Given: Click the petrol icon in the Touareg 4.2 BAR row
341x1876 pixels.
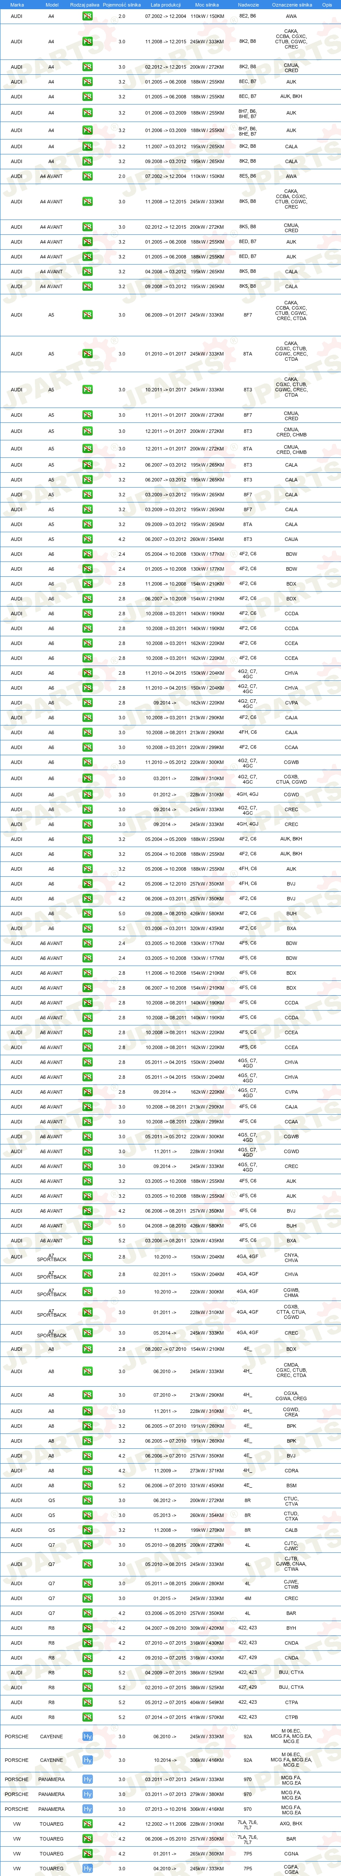Looking at the screenshot, I should tap(87, 1839).
